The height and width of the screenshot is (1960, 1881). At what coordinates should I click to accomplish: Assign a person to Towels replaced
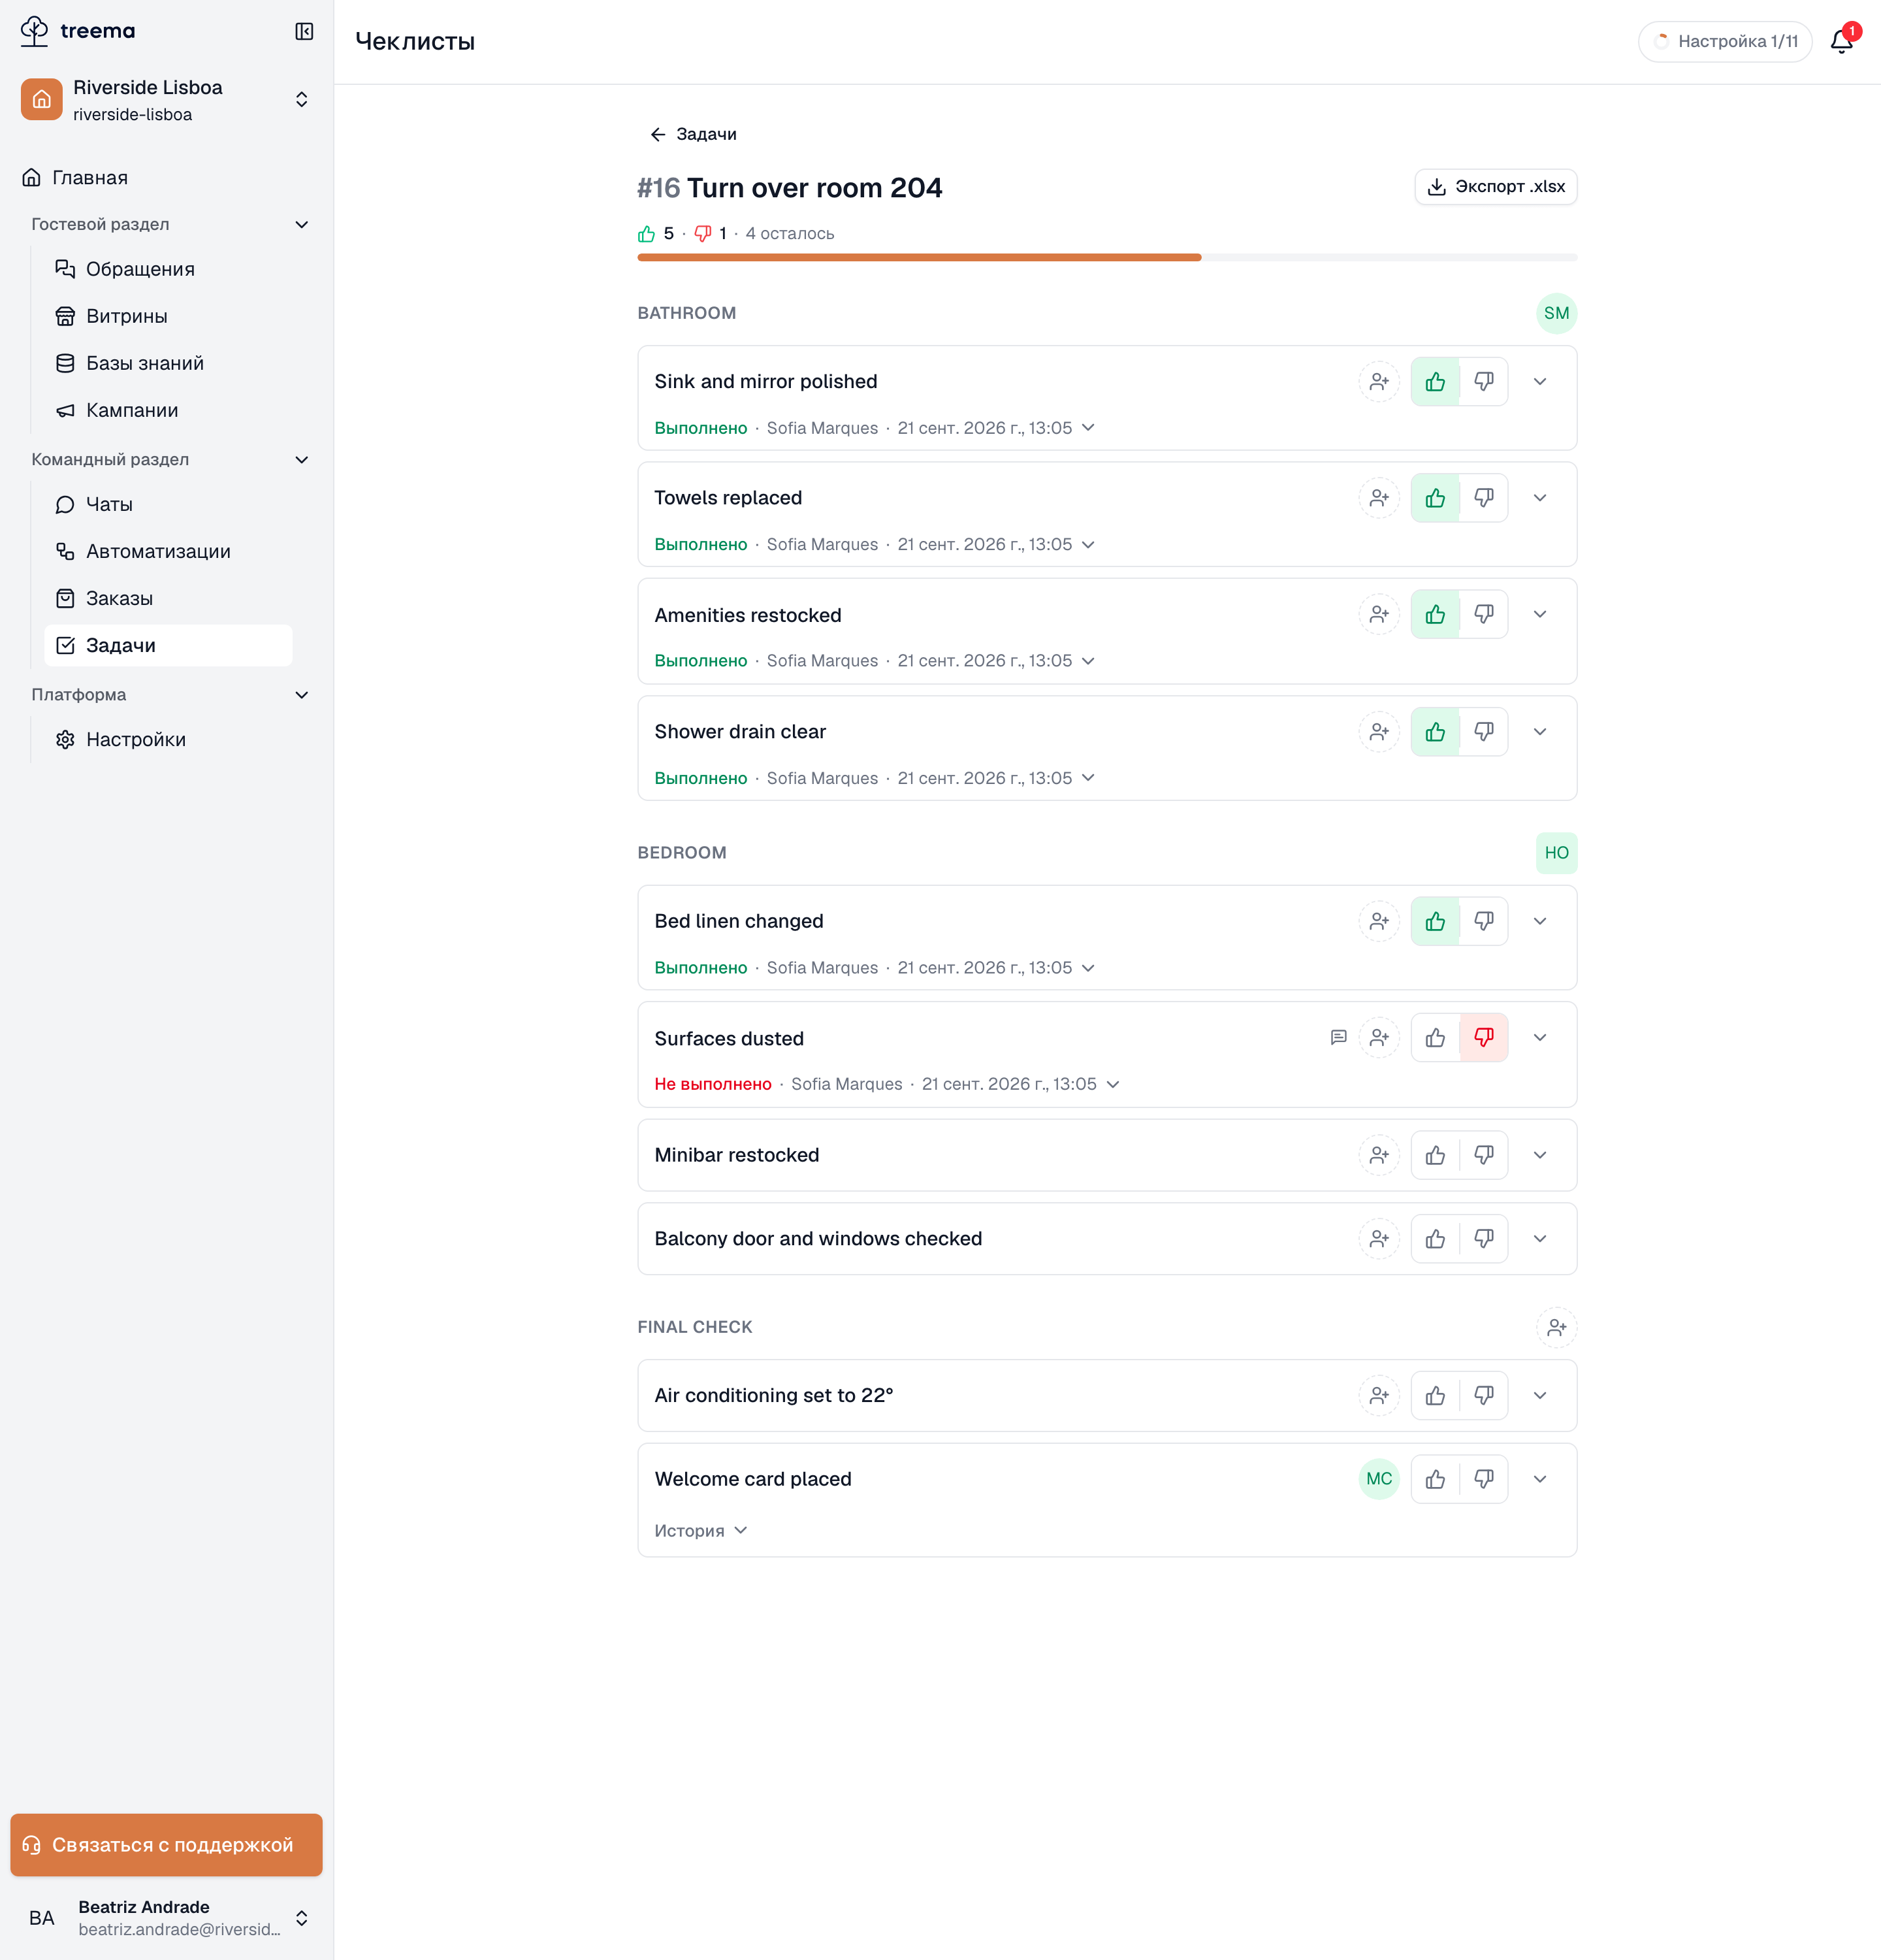[x=1379, y=498]
